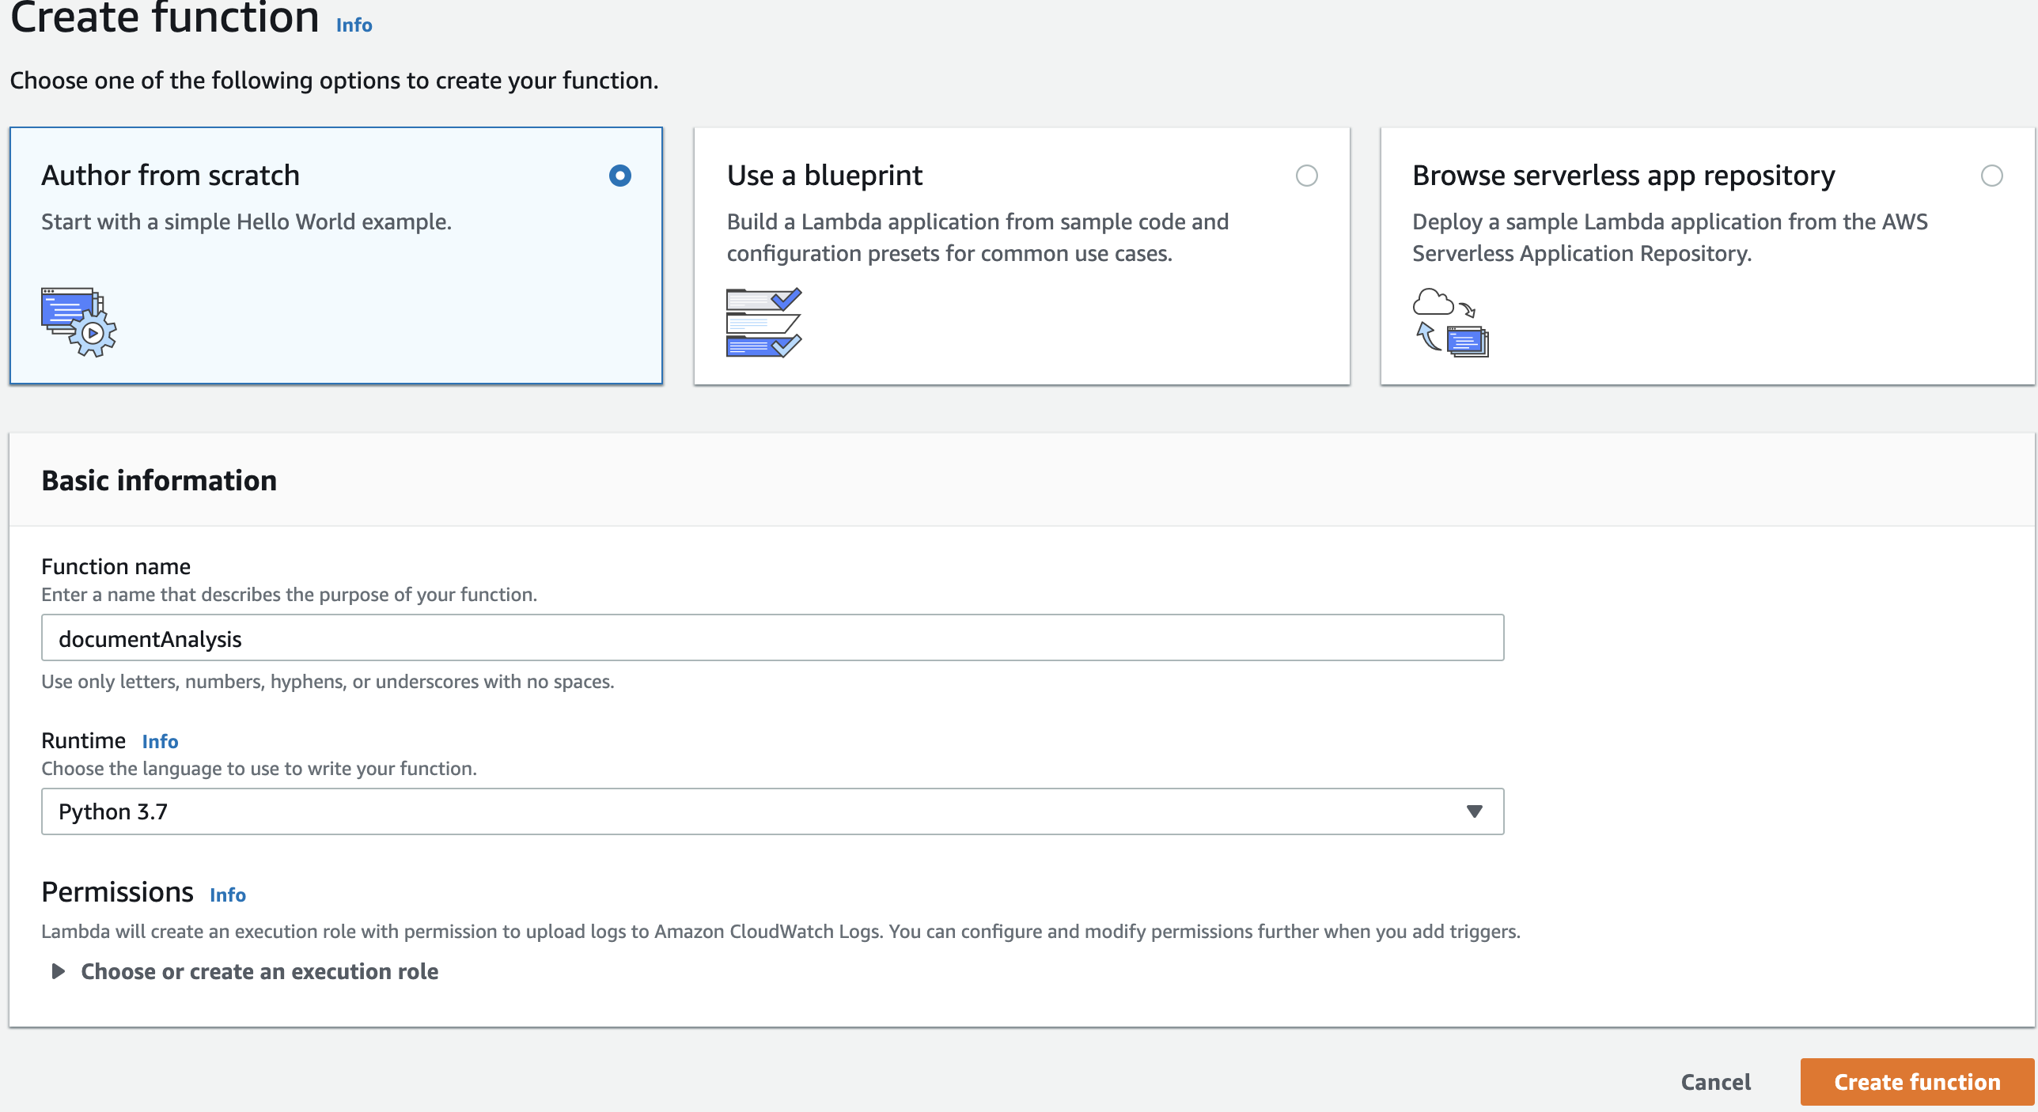Click 'Choose one of the following options' text

(x=334, y=81)
